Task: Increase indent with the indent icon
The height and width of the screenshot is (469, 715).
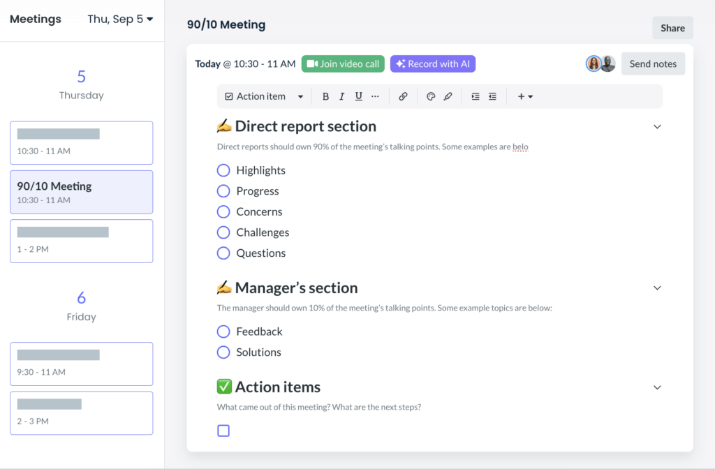Action: pos(475,96)
